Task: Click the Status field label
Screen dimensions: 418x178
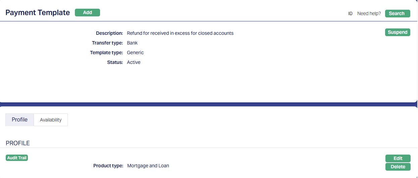Action: pyautogui.click(x=115, y=63)
